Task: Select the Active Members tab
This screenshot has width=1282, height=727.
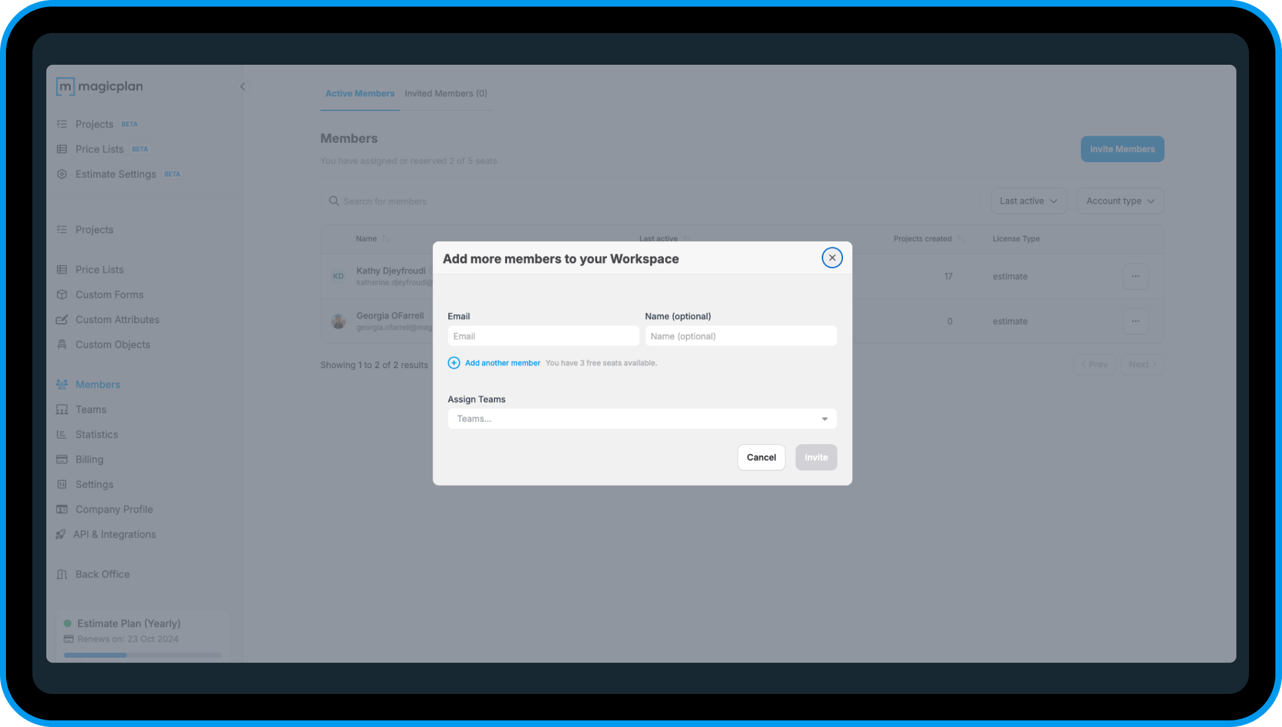Action: tap(360, 93)
